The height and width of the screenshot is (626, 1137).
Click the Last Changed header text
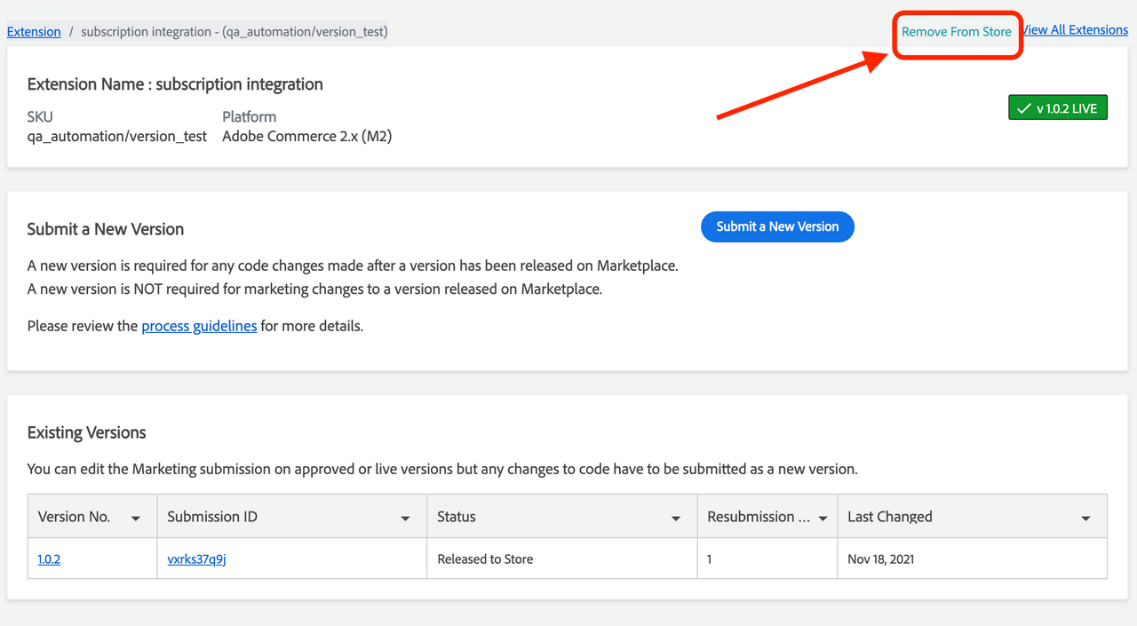click(x=890, y=517)
